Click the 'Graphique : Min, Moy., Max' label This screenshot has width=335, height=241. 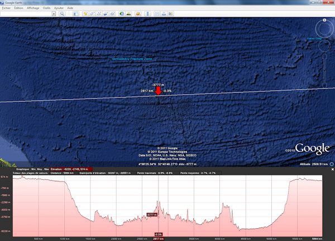[x=32, y=169]
